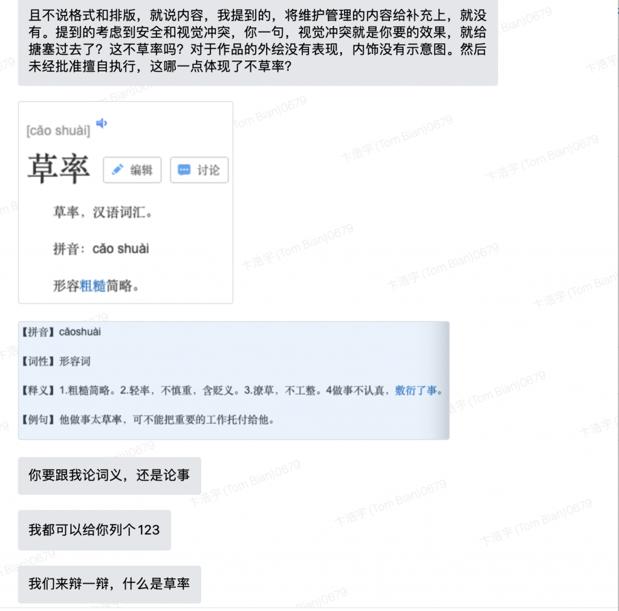Select message 我们来辩一辩，什么是草率
The image size is (619, 611).
tap(109, 584)
